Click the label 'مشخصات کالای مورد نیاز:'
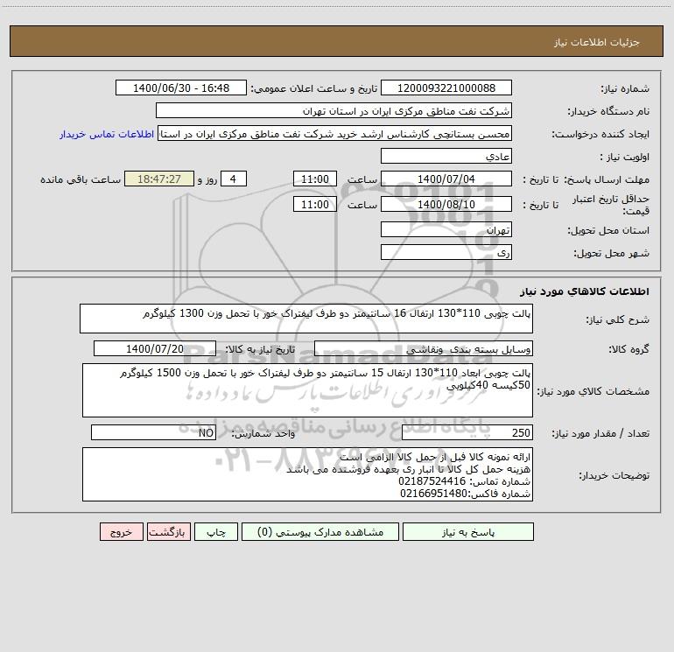Image resolution: width=674 pixels, height=652 pixels. (595, 391)
